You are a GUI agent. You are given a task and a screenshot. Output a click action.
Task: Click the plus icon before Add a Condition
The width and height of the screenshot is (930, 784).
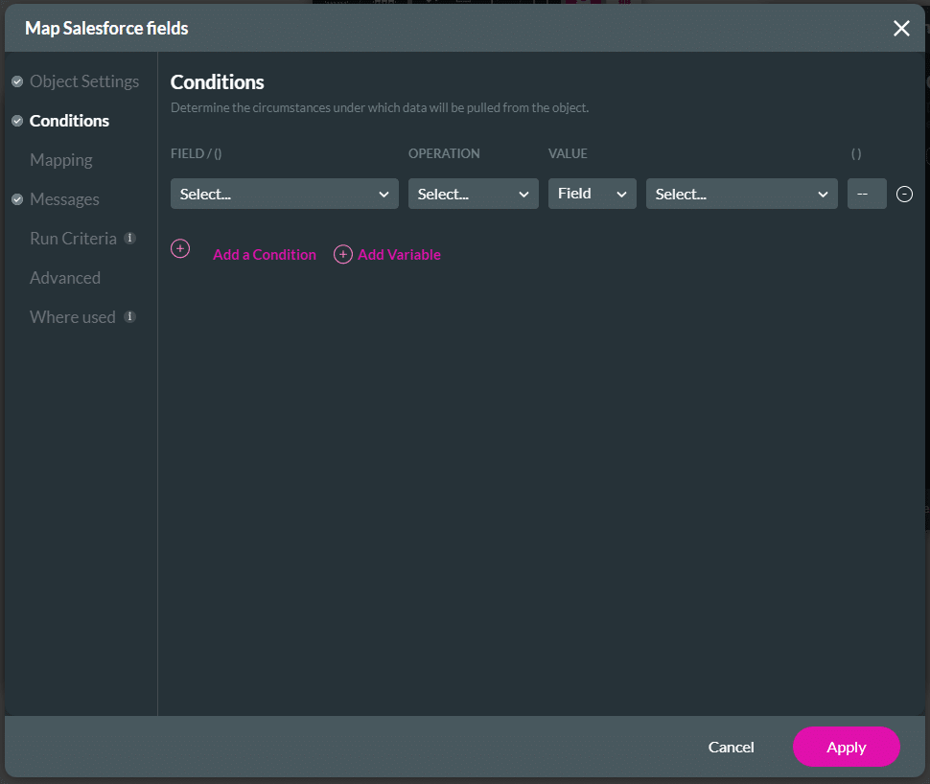coord(180,248)
